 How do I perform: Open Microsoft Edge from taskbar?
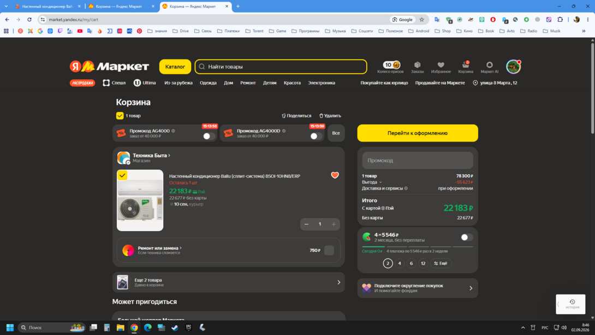click(147, 327)
